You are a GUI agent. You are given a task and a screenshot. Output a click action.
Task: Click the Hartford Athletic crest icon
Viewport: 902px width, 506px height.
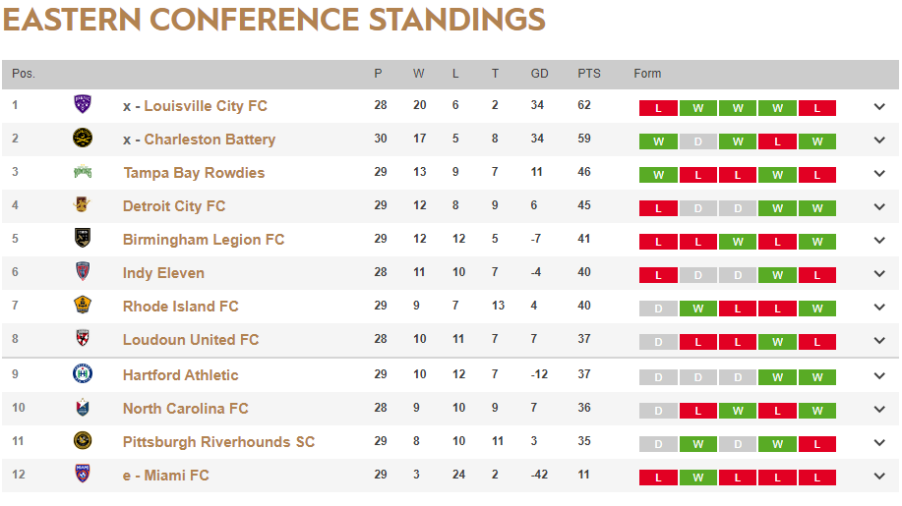pyautogui.click(x=83, y=374)
